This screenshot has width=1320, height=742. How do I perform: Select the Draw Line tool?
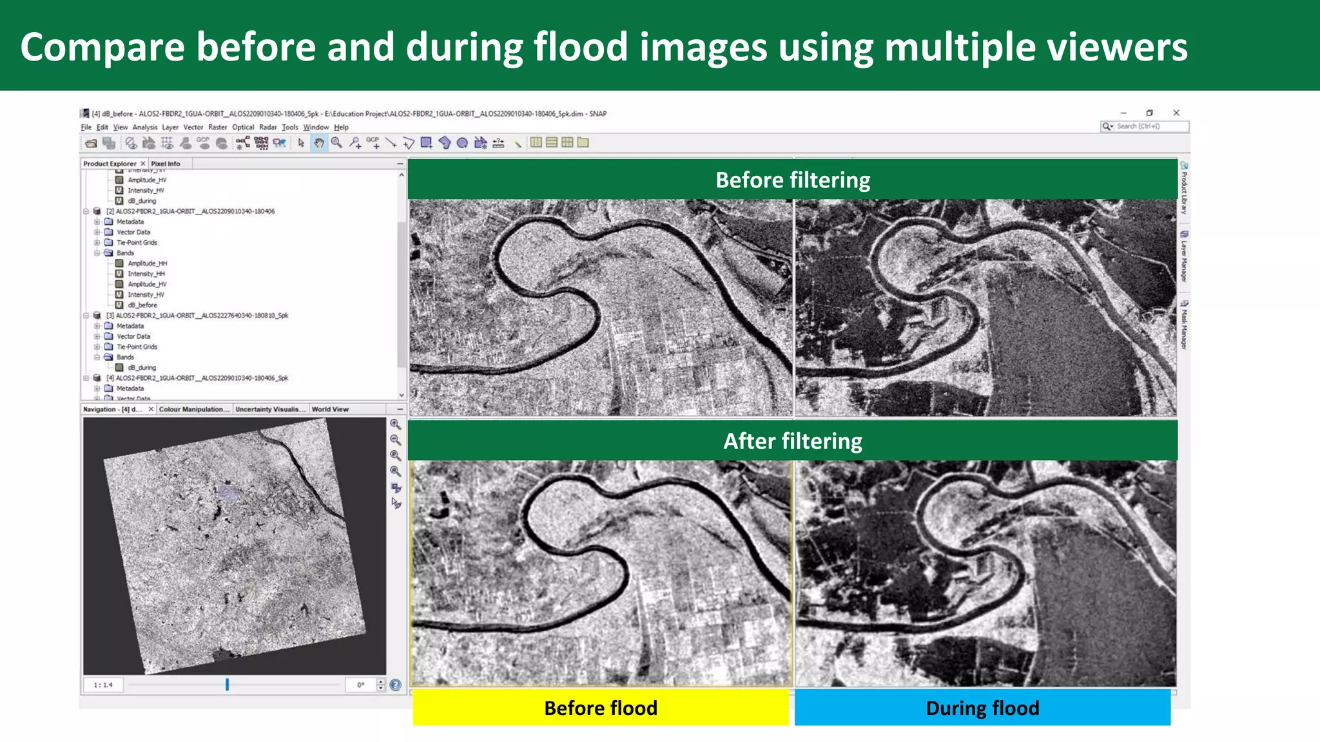pos(391,143)
